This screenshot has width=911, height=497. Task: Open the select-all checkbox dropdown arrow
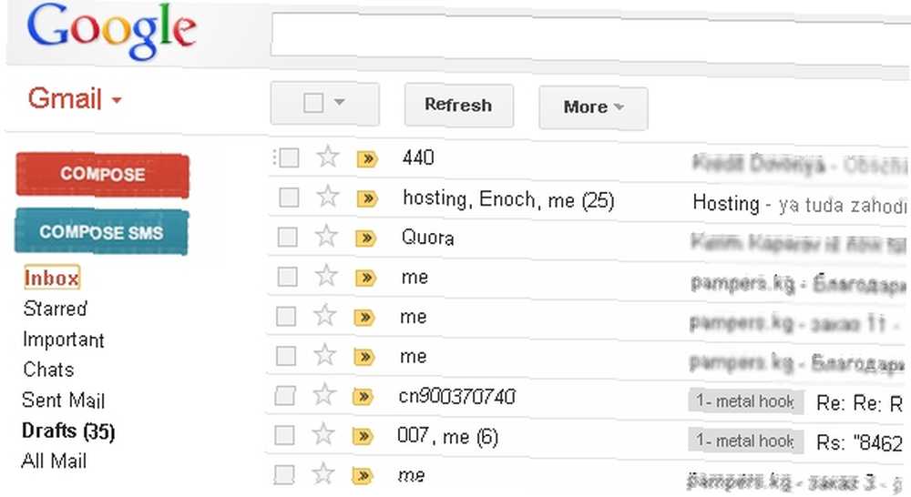click(339, 102)
